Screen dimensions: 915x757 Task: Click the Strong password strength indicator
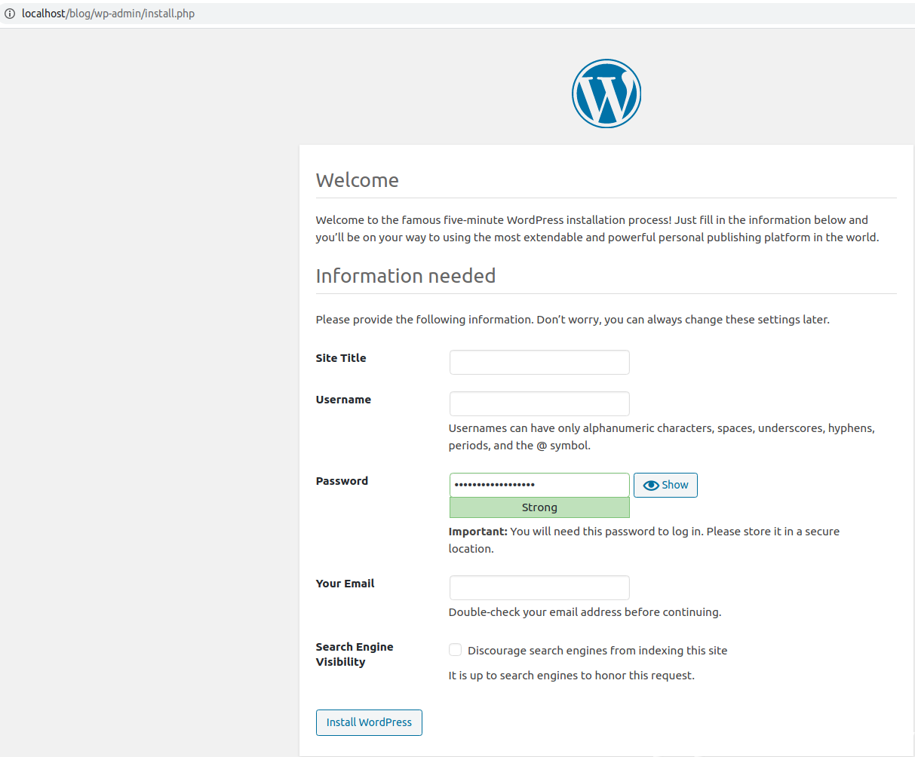539,507
